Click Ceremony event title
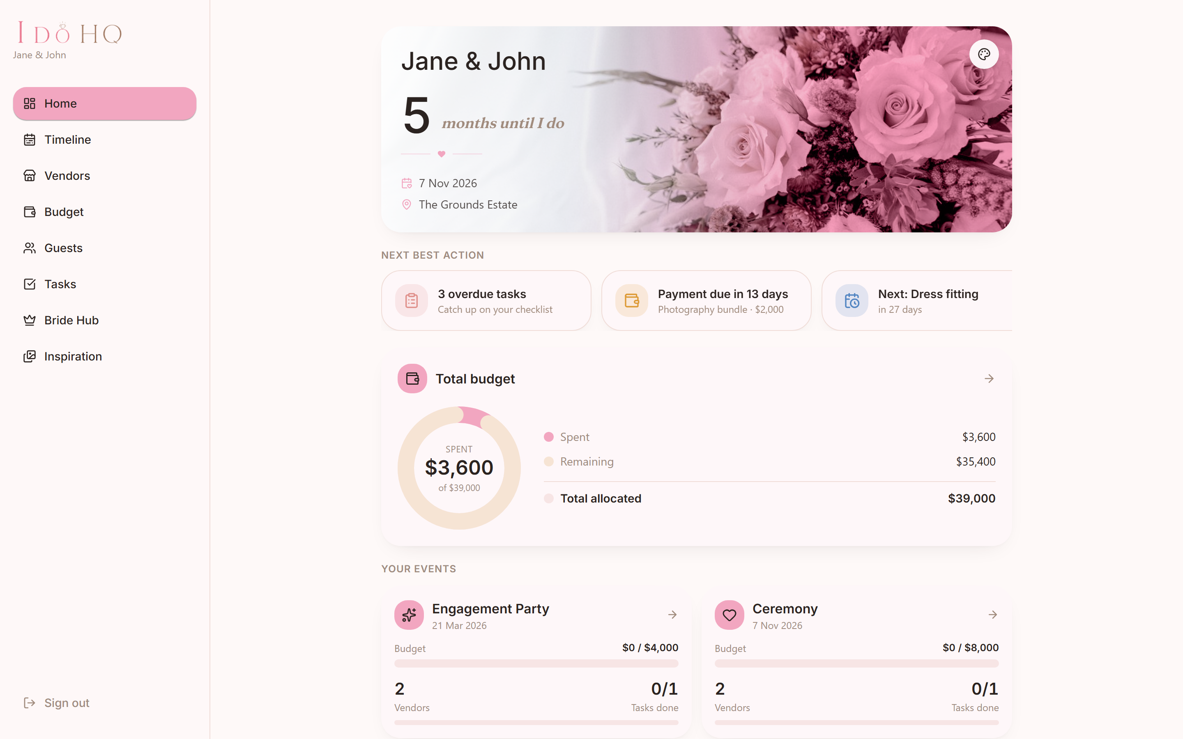1183x739 pixels. [785, 609]
